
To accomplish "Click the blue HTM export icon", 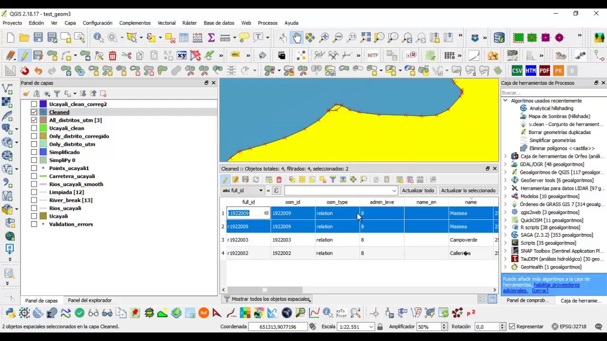I will tap(531, 71).
